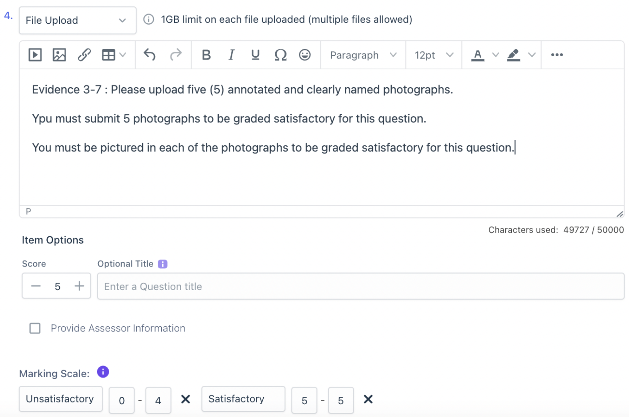Edit Unsatisfactory upper bound 4 field
Viewport: 629px width, 417px height.
158,400
